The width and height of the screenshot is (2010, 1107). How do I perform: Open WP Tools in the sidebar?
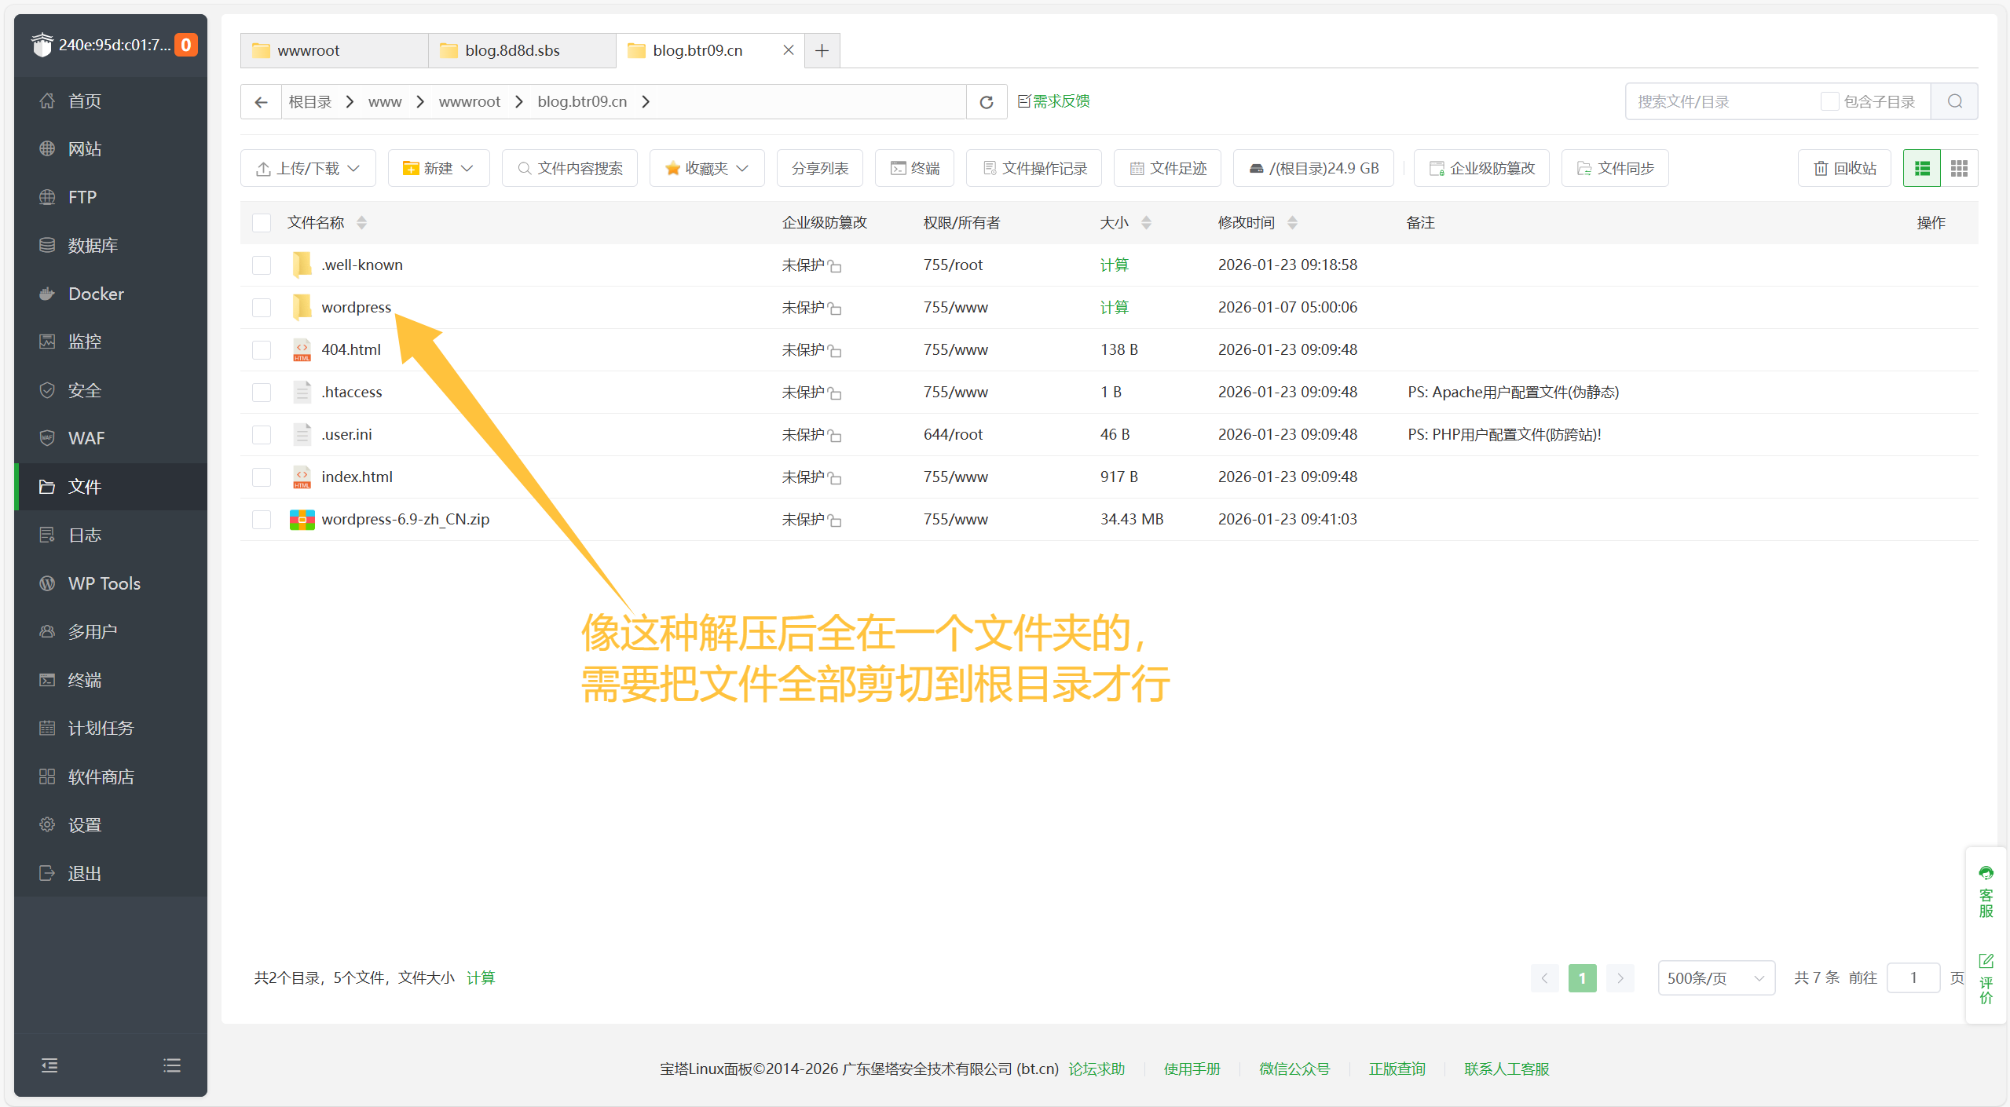pyautogui.click(x=103, y=583)
